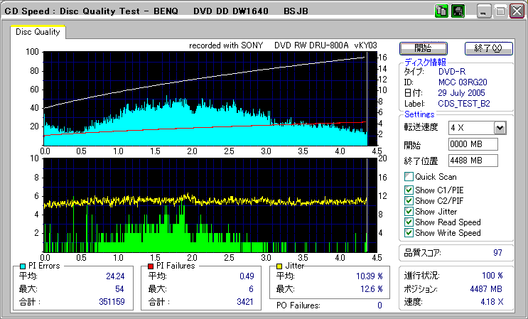Screen dimensions: 528x319
Task: Enable the Quick Scan checkbox
Action: click(x=409, y=177)
